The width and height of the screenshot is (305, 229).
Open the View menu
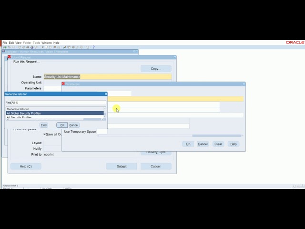[x=18, y=42]
